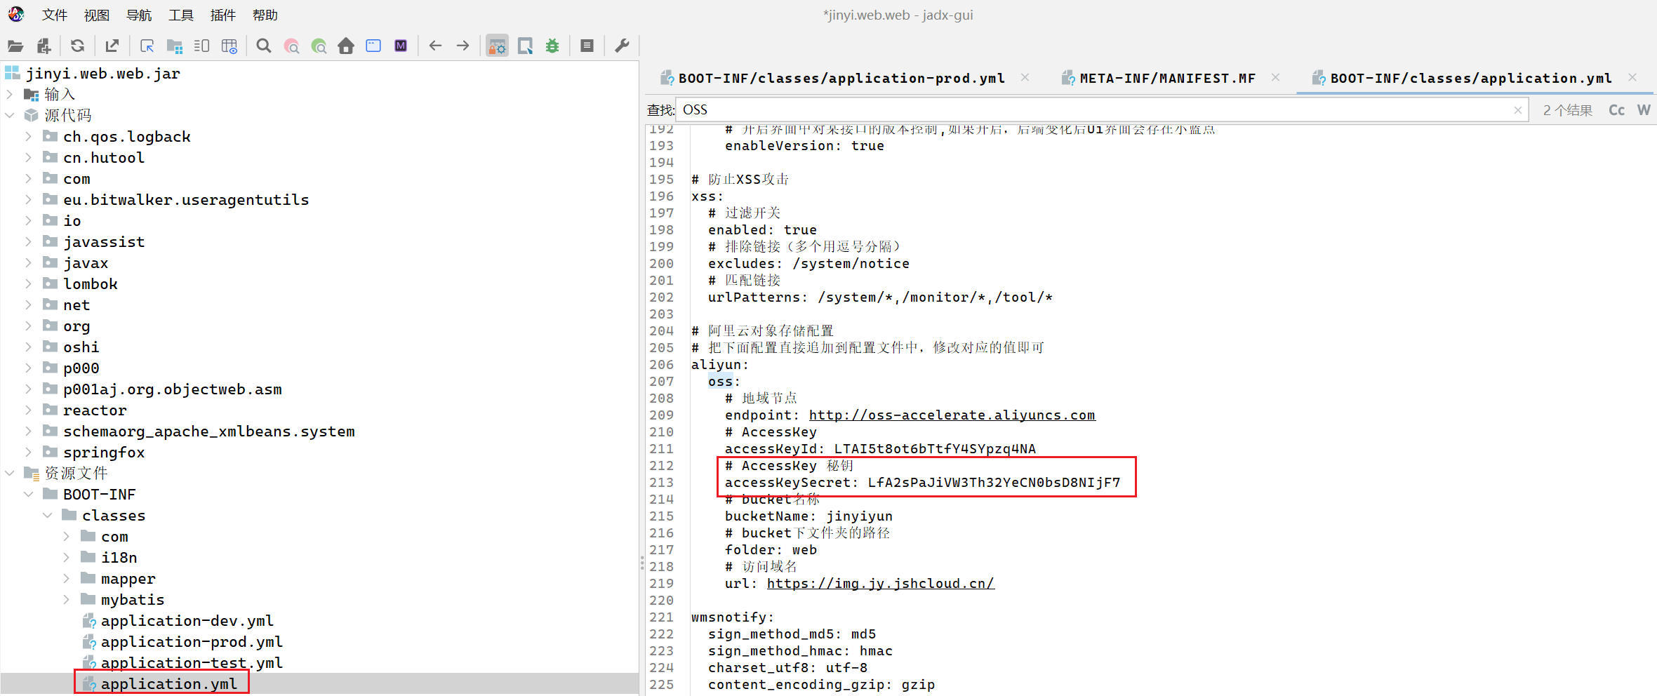Image resolution: width=1657 pixels, height=696 pixels.
Task: Toggle the deobfuscation lock-gear toolbar button
Action: [x=497, y=46]
